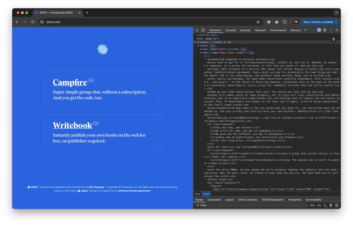Toggle rendering emulations paintbrush icon
353x225 pixels.
(331, 205)
